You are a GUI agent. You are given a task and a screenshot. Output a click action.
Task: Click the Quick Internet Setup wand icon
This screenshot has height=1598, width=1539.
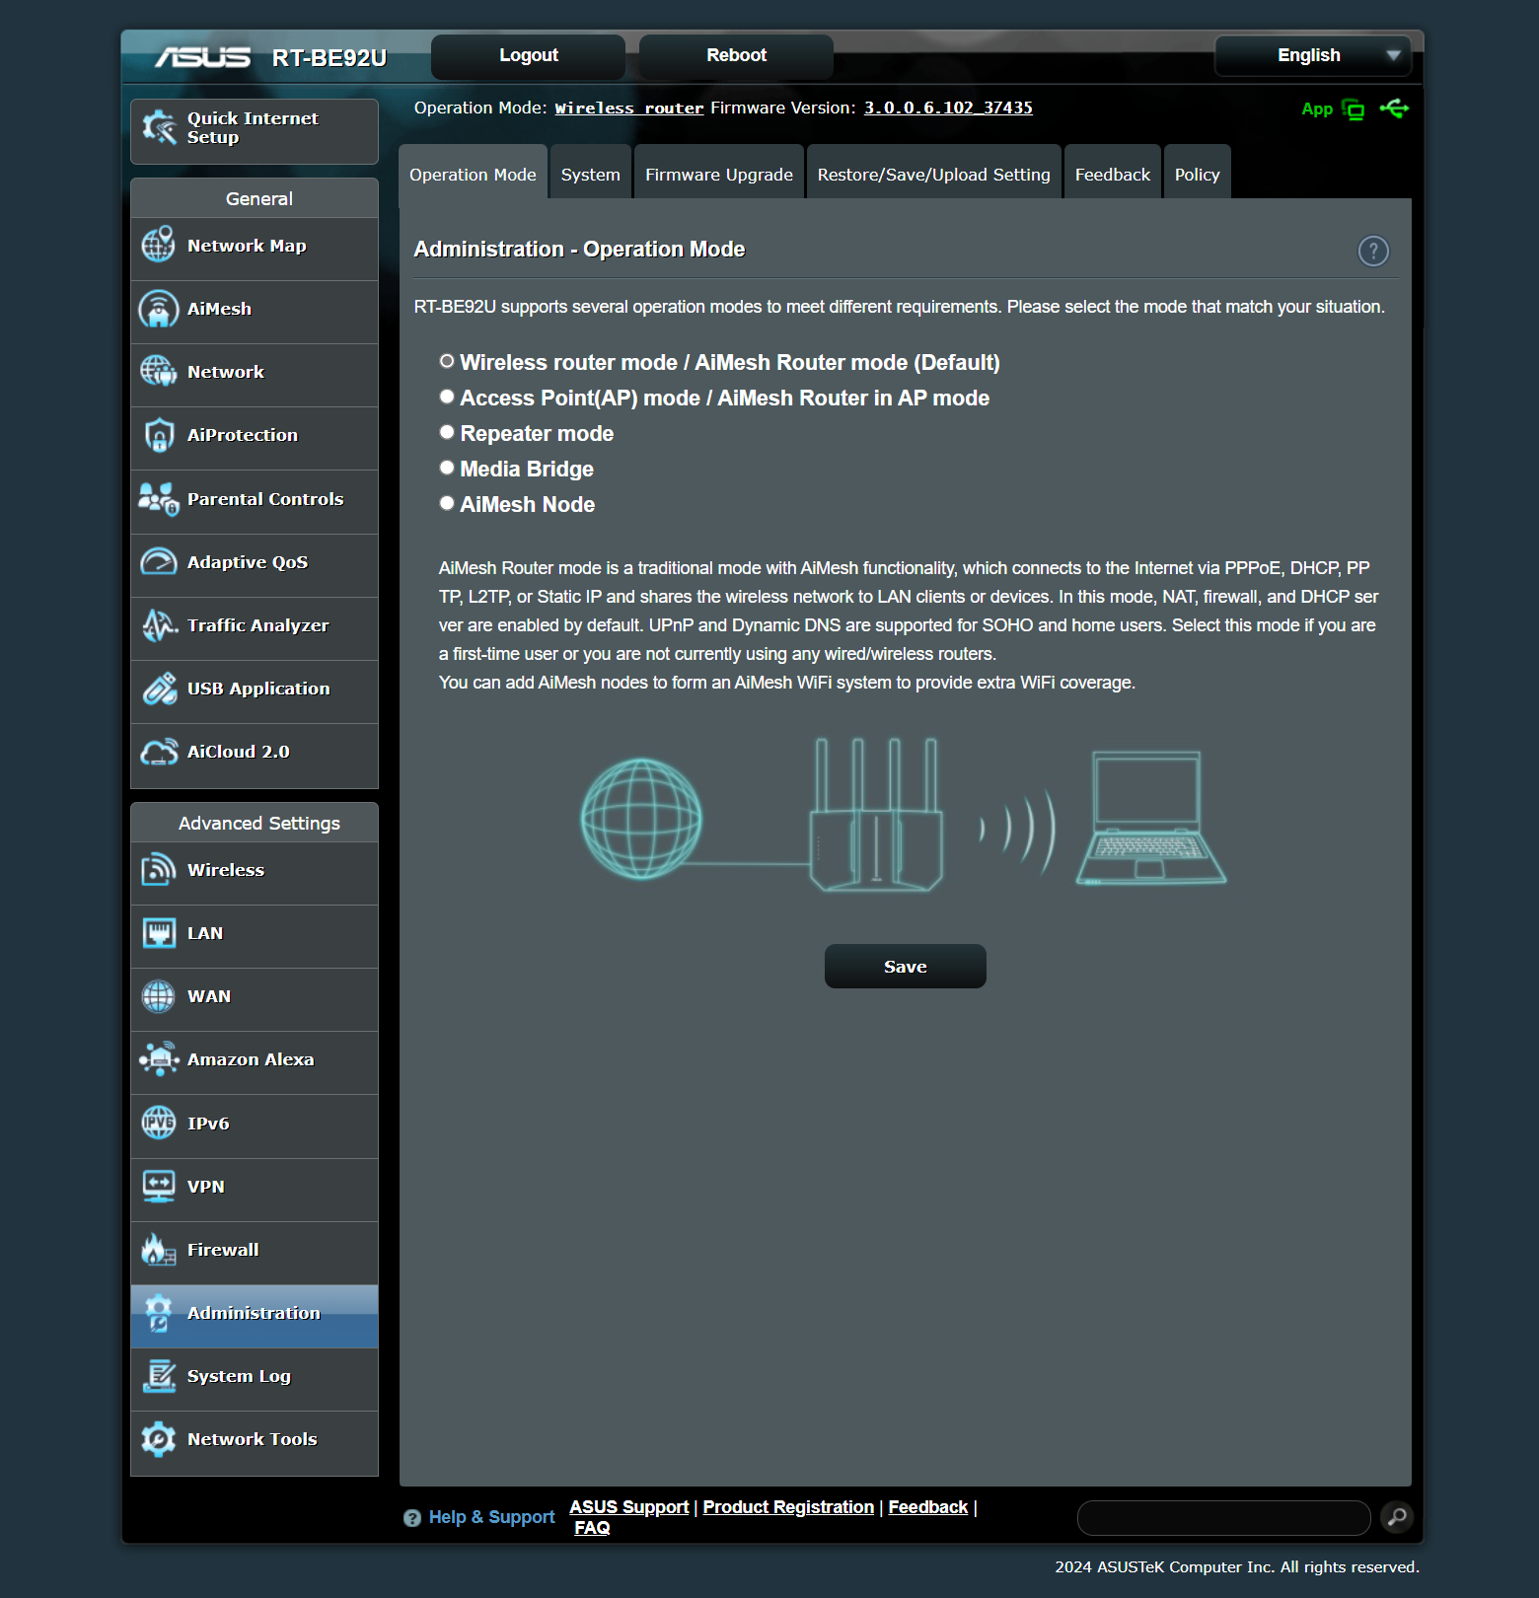click(159, 127)
